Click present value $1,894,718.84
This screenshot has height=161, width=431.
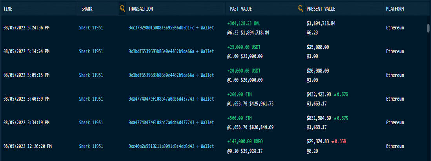click(321, 24)
